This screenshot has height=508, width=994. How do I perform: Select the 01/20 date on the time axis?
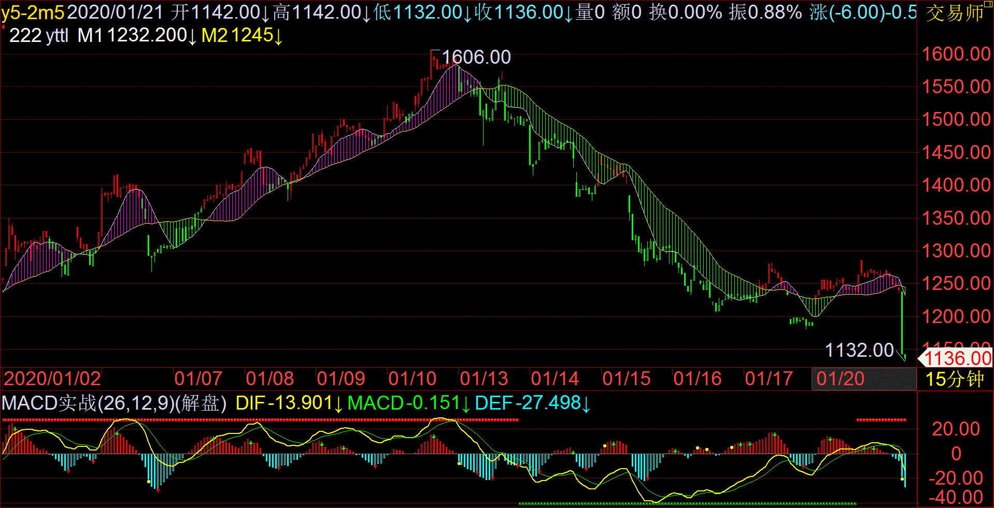tap(840, 379)
